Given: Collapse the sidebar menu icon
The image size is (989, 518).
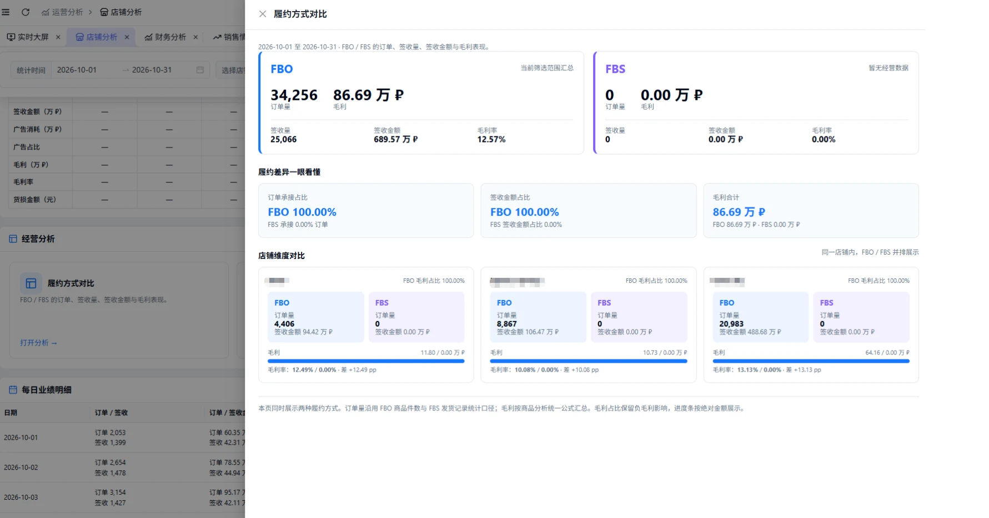Looking at the screenshot, I should (6, 12).
